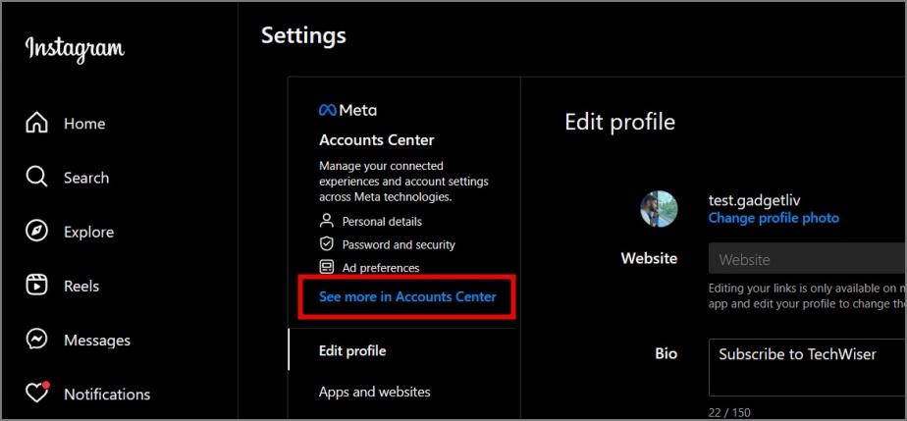Click the Password and security shield icon
The width and height of the screenshot is (907, 421).
[327, 244]
